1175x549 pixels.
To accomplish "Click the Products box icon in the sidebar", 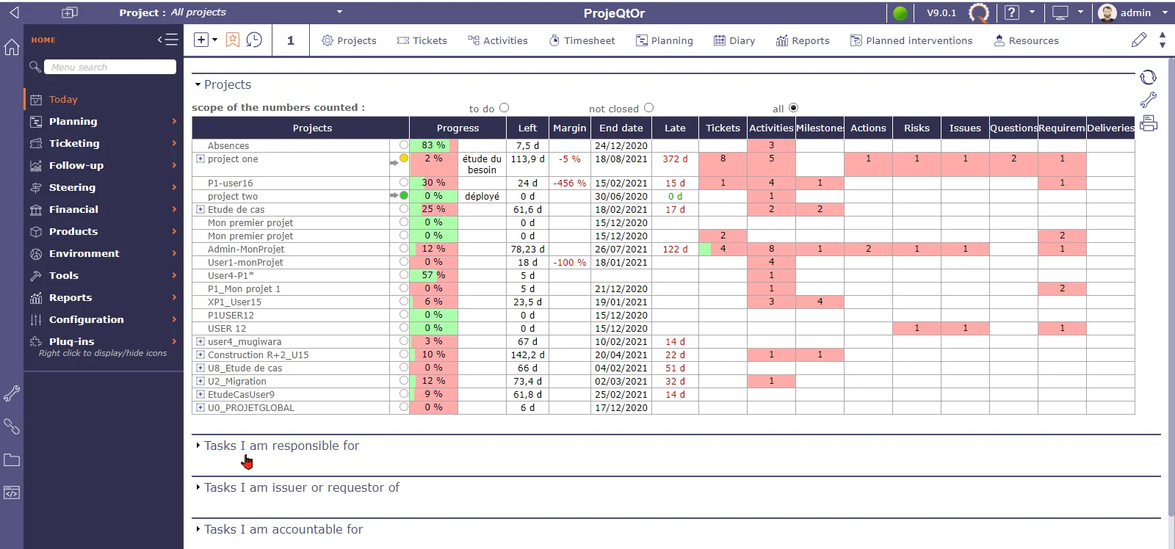I will (36, 231).
